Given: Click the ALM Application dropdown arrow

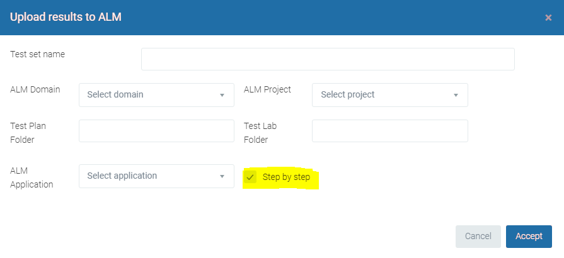Looking at the screenshot, I should pyautogui.click(x=222, y=176).
